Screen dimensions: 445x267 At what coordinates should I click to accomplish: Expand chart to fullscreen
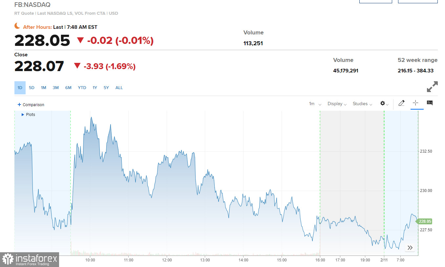click(432, 86)
